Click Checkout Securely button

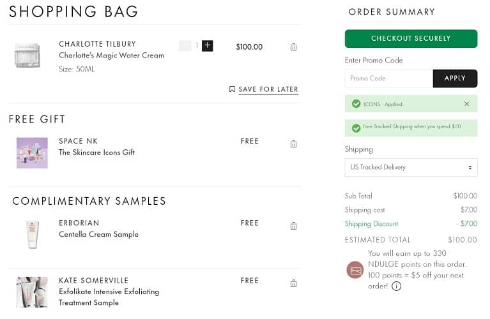[x=411, y=38]
